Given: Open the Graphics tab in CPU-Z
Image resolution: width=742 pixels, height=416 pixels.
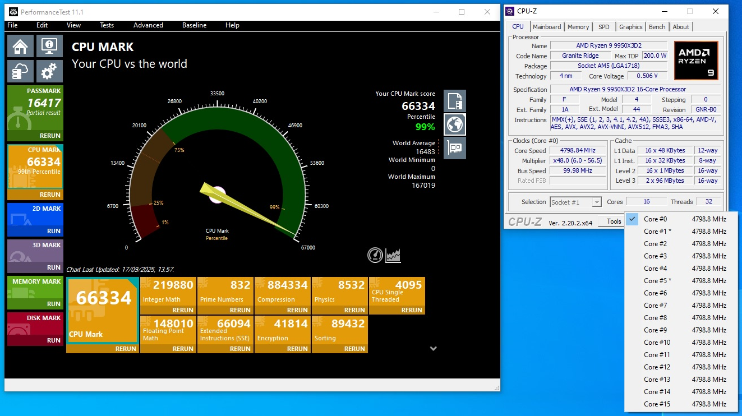Looking at the screenshot, I should click(631, 27).
